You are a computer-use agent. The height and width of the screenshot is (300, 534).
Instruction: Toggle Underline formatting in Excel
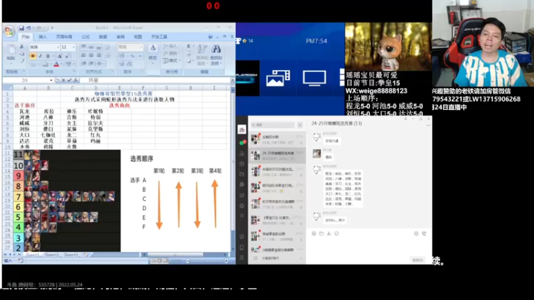[47, 56]
